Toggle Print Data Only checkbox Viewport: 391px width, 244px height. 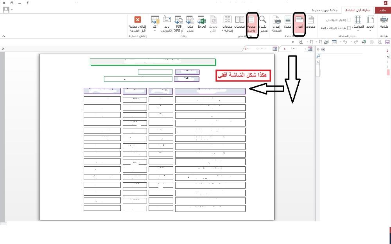tap(349, 28)
